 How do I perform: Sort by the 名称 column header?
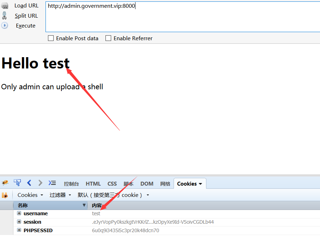[x=50, y=205]
